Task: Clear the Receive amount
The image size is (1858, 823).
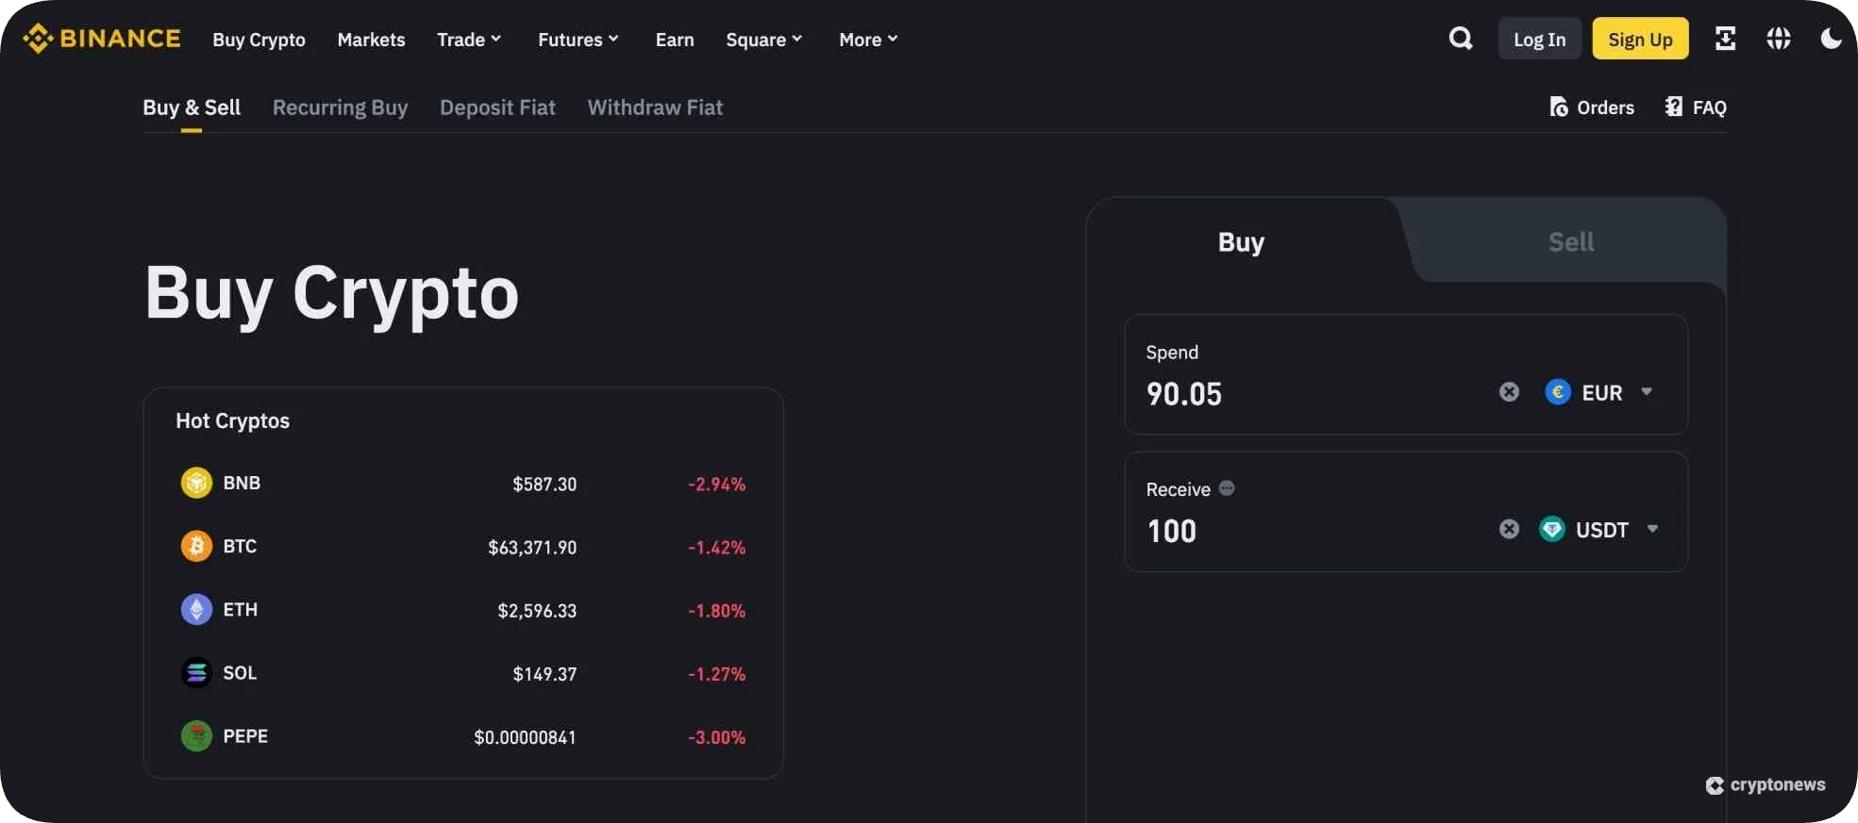Action: [1509, 529]
